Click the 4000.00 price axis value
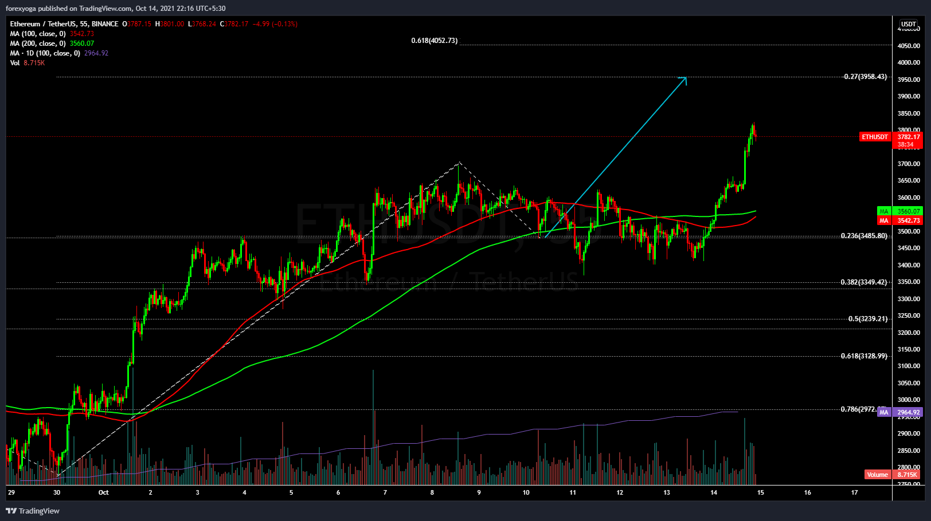 pyautogui.click(x=909, y=63)
